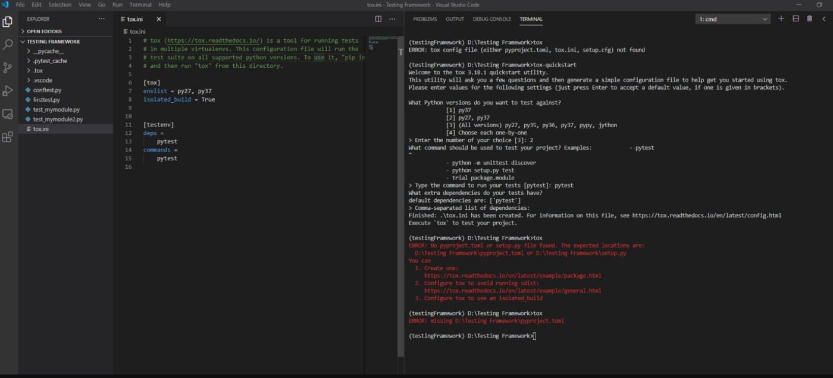Image resolution: width=833 pixels, height=378 pixels.
Task: Open the Search view in activity bar
Action: 8,45
